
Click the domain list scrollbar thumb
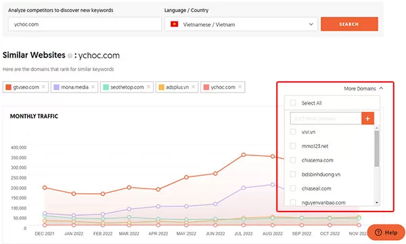[377, 149]
